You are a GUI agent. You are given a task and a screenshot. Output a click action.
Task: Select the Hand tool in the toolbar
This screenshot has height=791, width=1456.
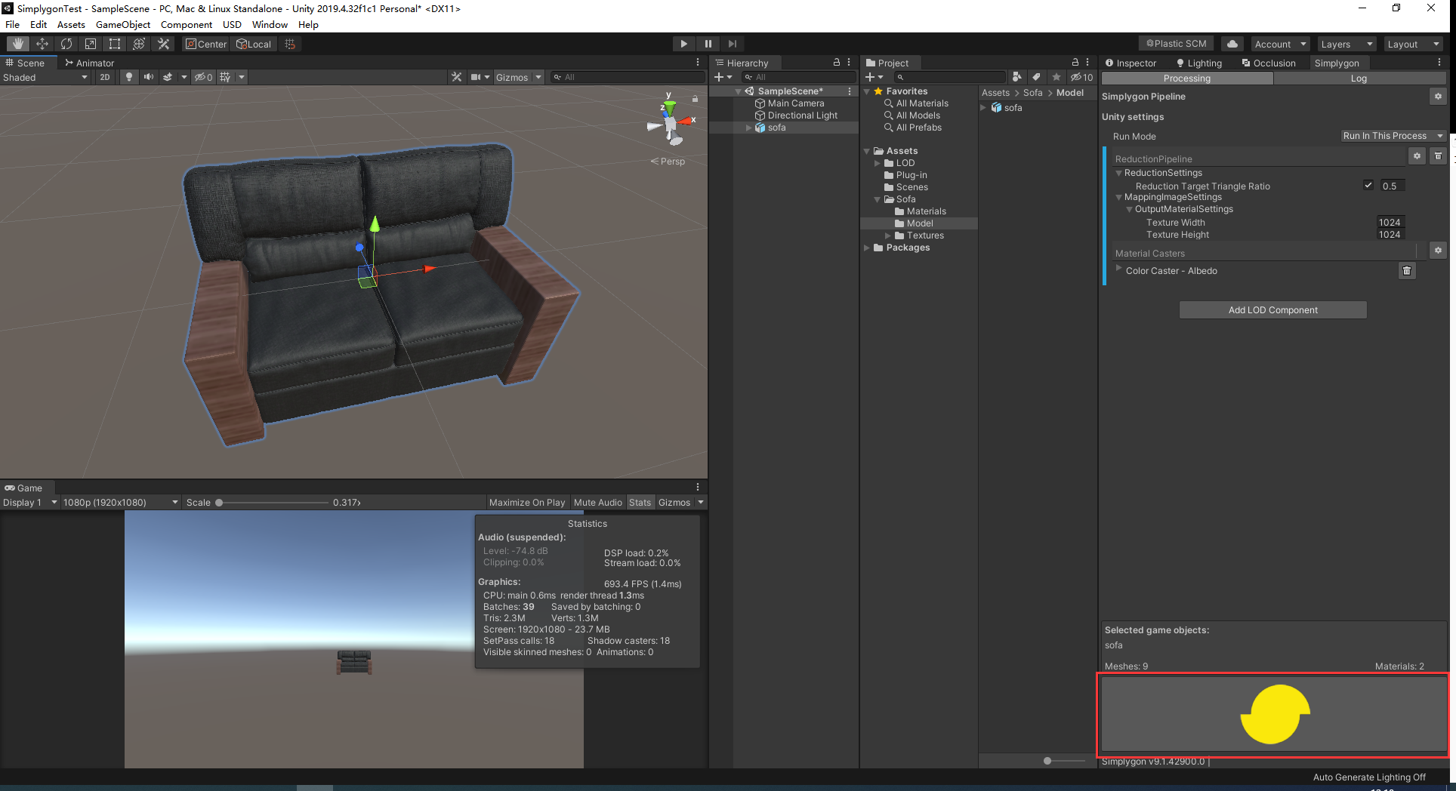[x=18, y=44]
